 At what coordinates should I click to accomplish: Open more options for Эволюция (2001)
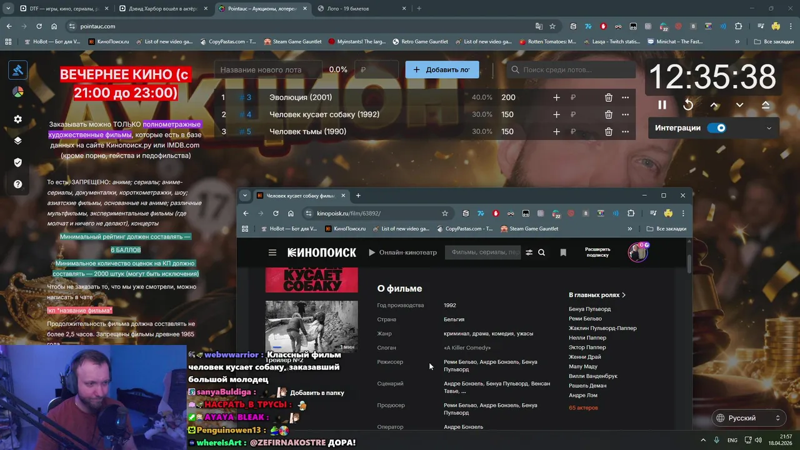click(625, 97)
